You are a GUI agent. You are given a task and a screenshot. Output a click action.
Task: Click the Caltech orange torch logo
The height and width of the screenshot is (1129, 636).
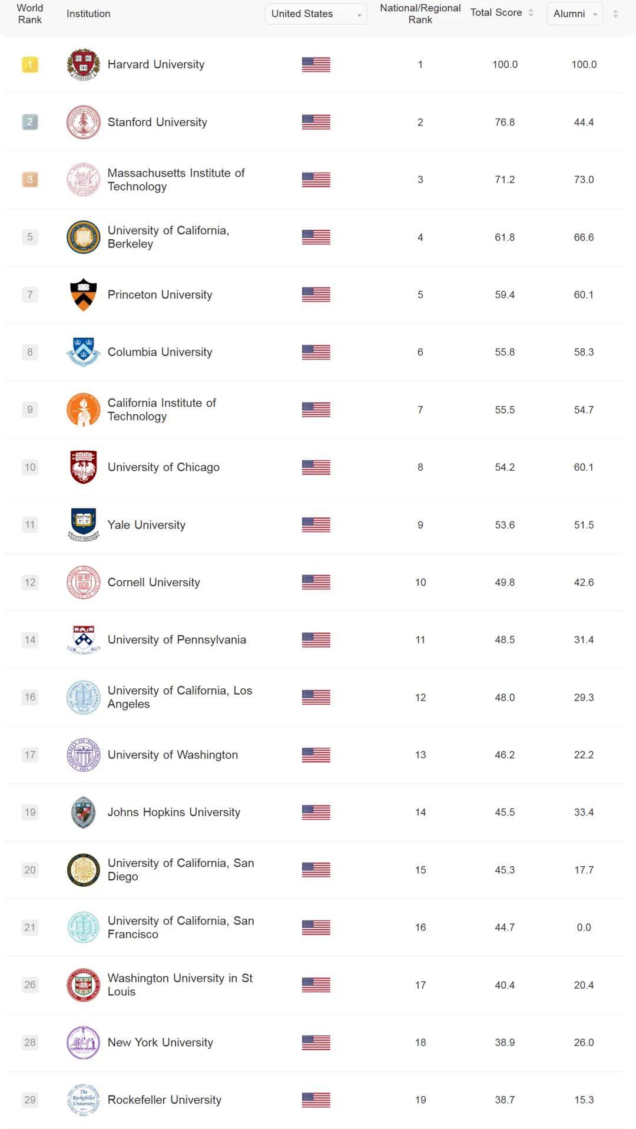[x=83, y=410]
